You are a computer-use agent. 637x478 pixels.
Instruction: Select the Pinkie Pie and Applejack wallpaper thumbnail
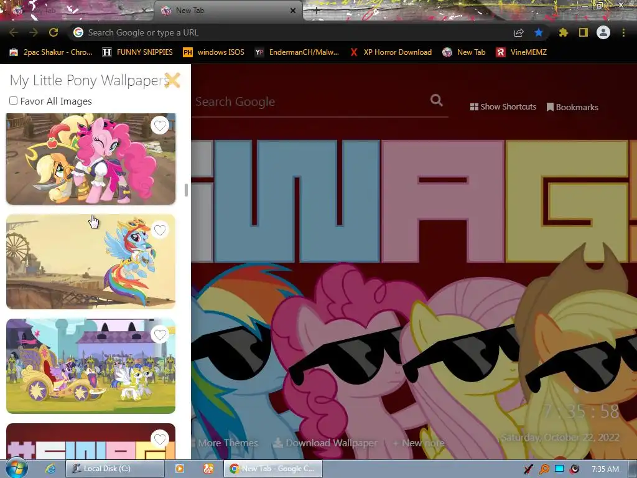(x=91, y=159)
